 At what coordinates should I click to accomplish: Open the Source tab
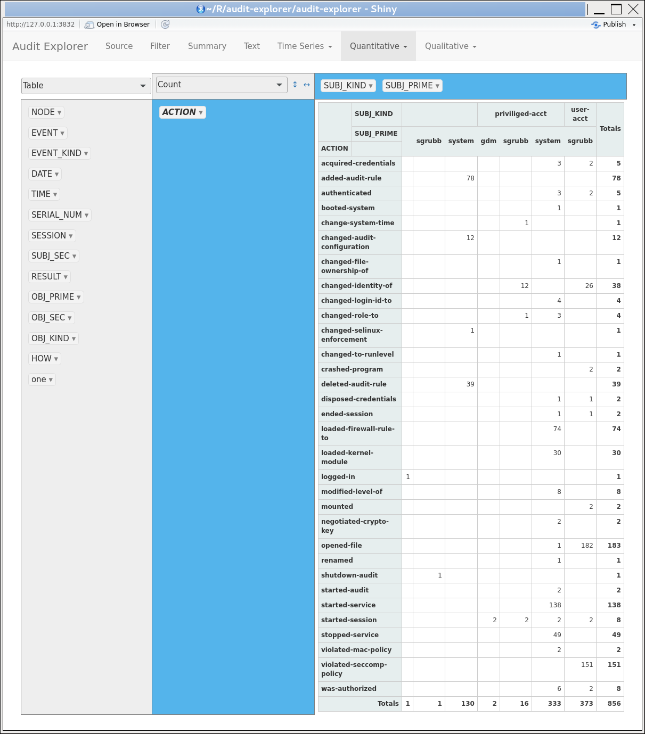coord(119,46)
